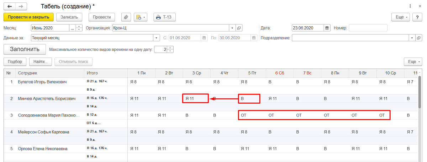The height and width of the screenshot is (162, 427).
Task: Click the back navigation arrow
Action: coord(9,7)
